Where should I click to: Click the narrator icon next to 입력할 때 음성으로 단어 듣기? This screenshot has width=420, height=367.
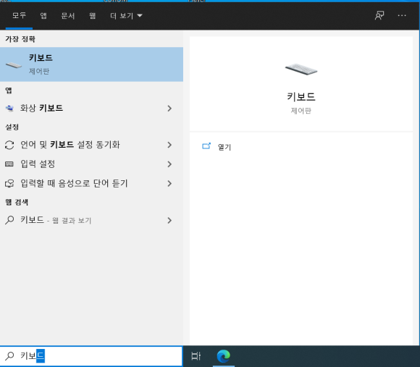(x=9, y=183)
